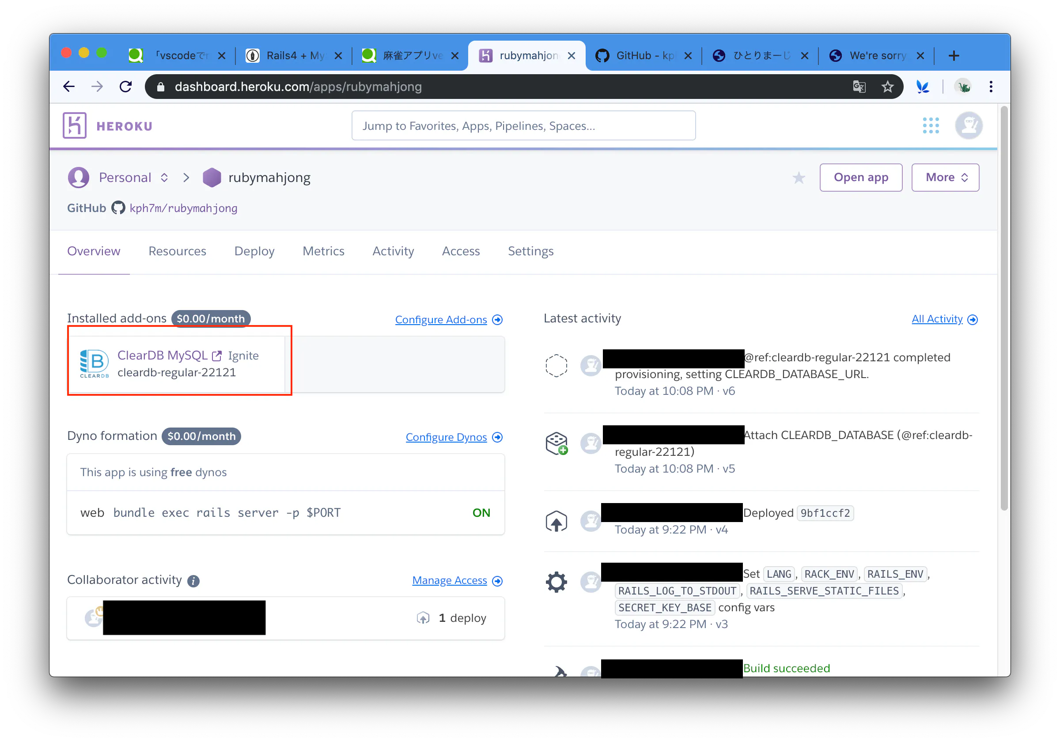The height and width of the screenshot is (742, 1060).
Task: Click the Jump to Favorites search field
Action: click(x=523, y=125)
